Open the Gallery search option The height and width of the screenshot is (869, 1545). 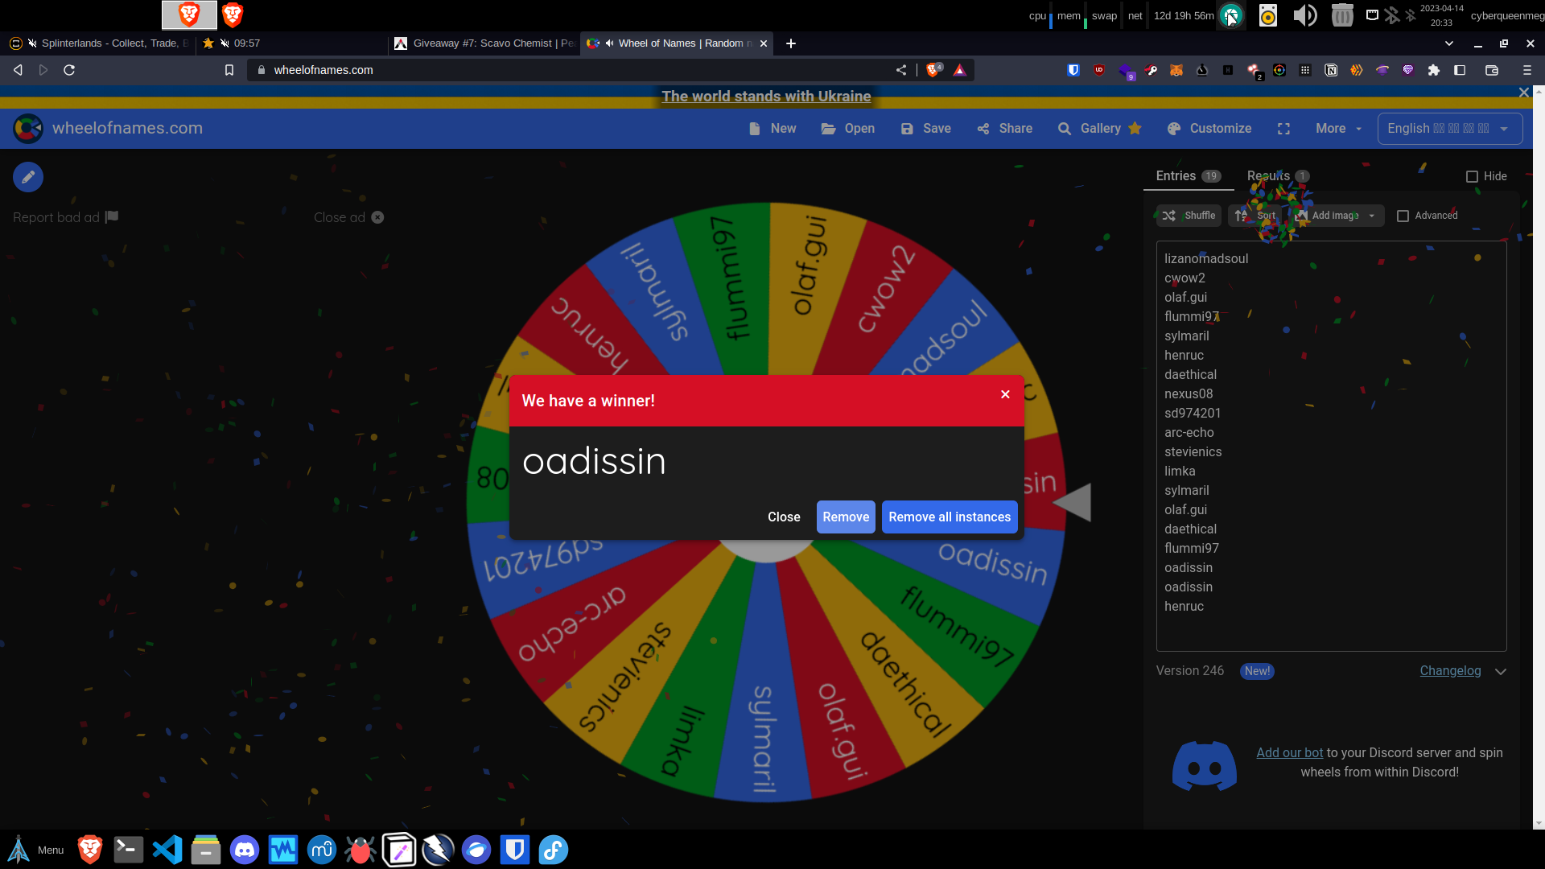1099,129
